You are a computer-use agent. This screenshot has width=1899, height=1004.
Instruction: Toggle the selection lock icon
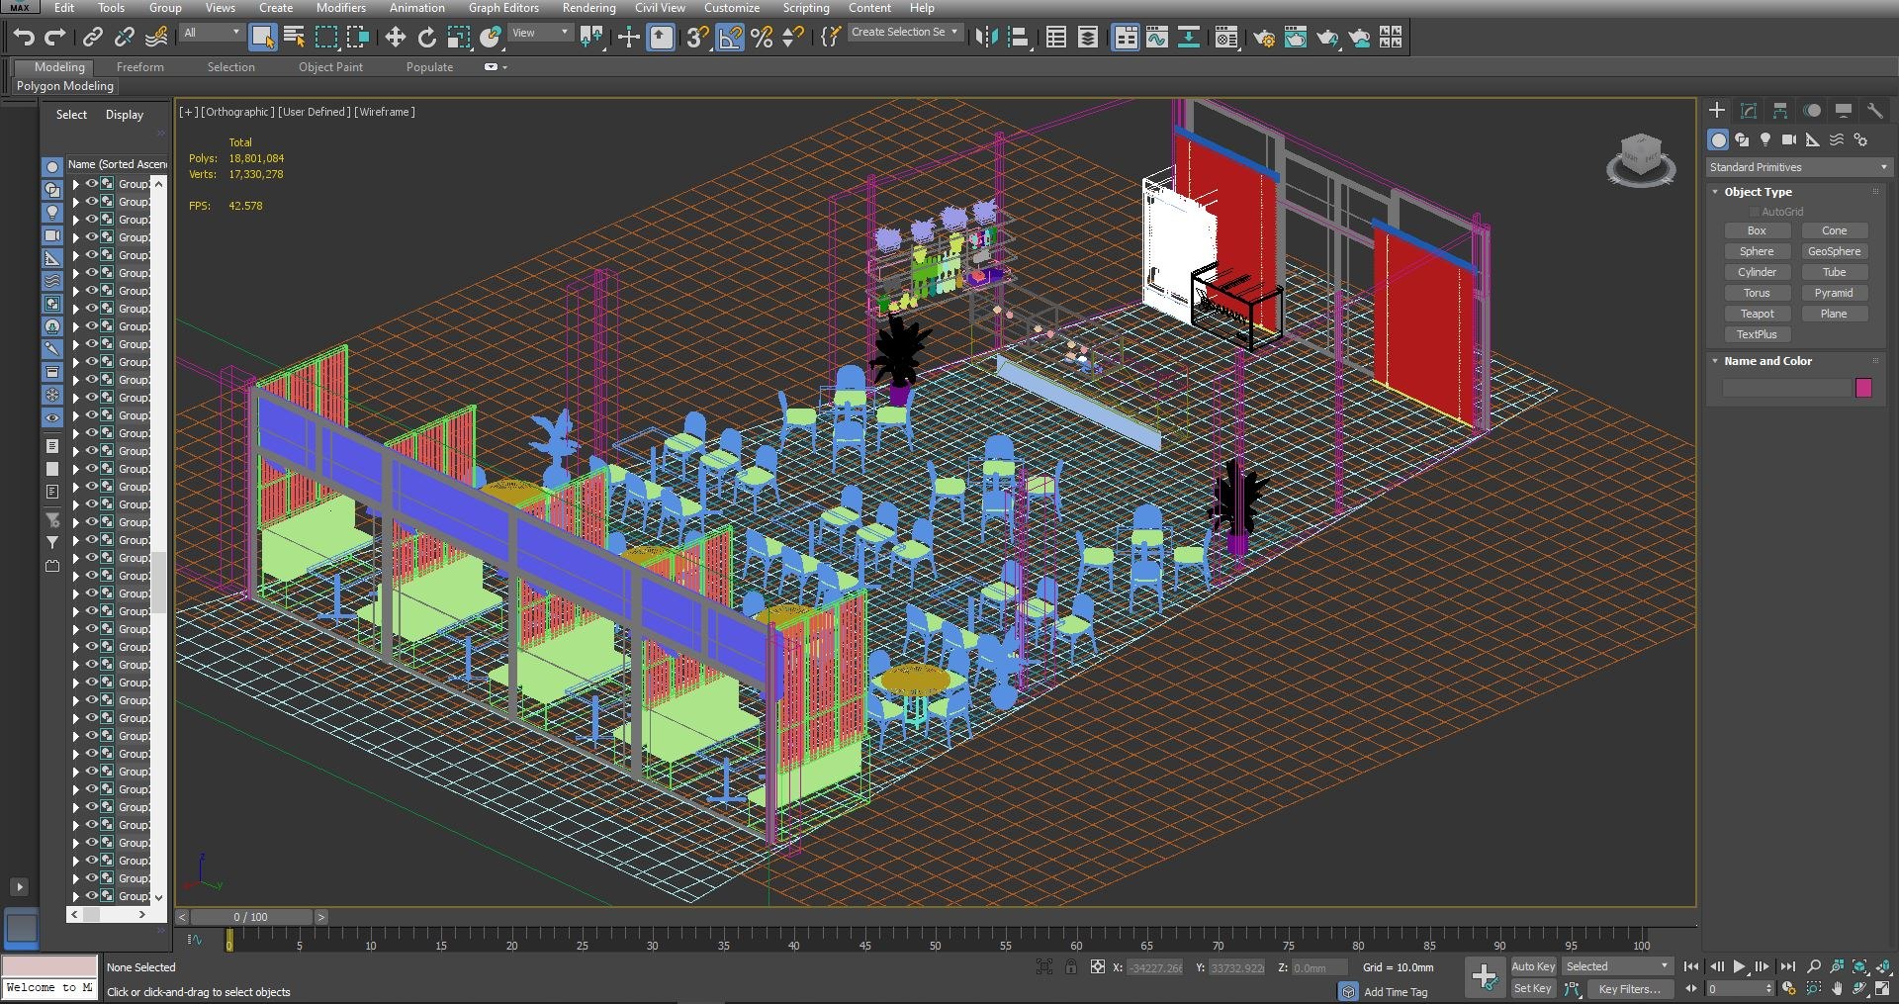1071,966
